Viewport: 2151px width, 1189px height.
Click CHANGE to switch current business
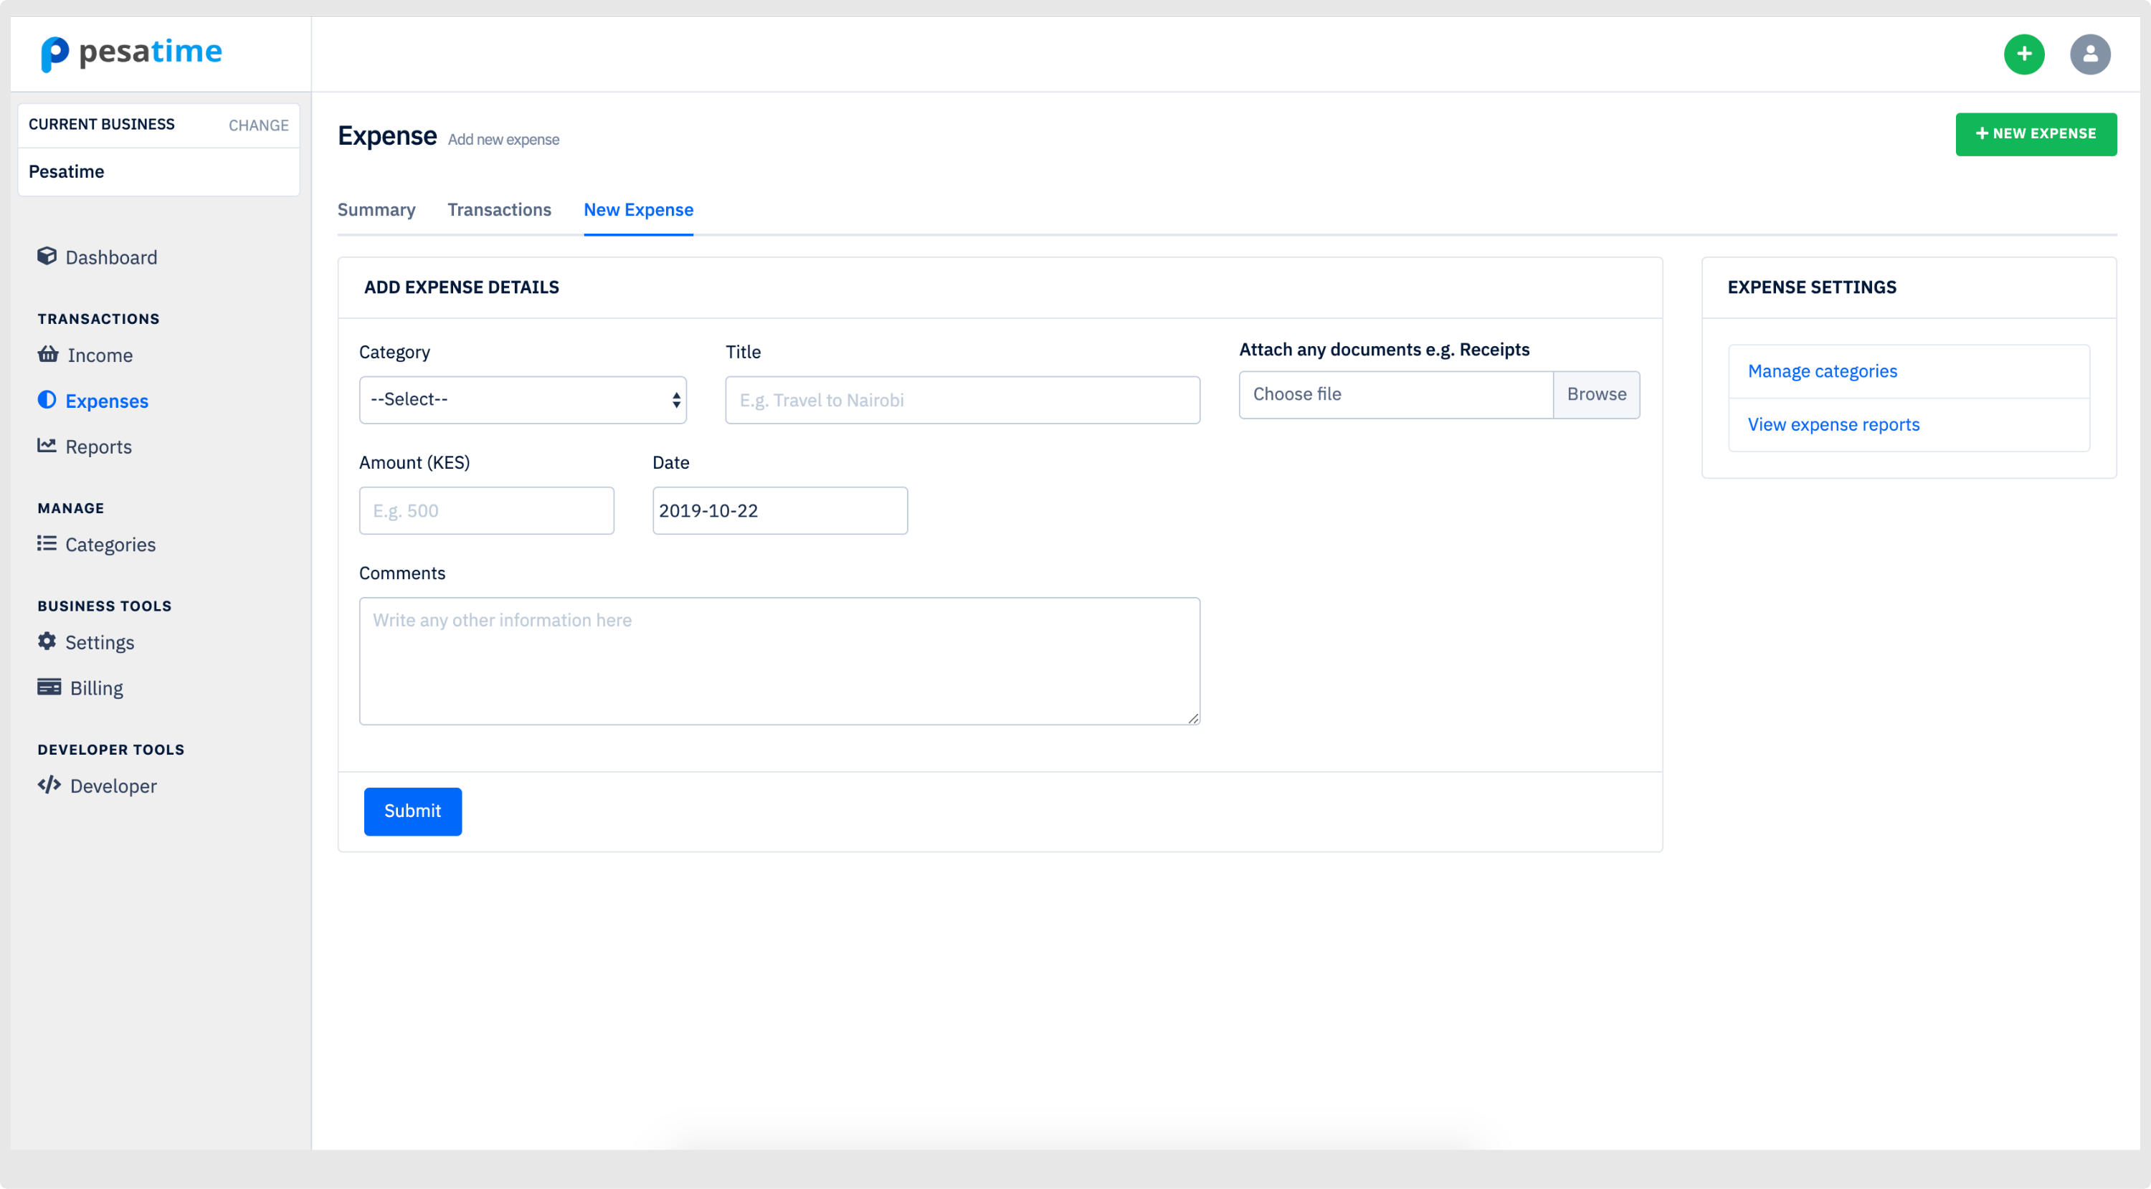tap(258, 125)
